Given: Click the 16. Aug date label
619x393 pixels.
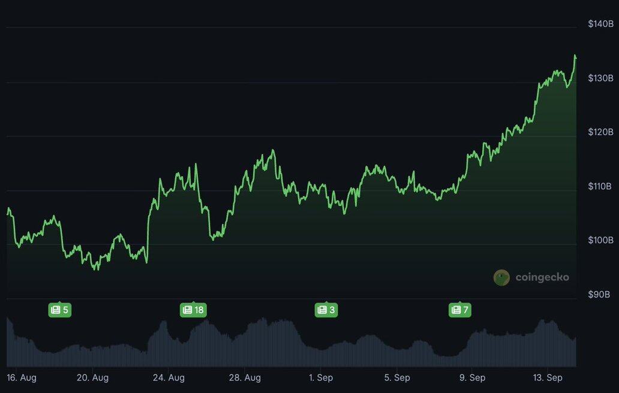Looking at the screenshot, I should [22, 377].
